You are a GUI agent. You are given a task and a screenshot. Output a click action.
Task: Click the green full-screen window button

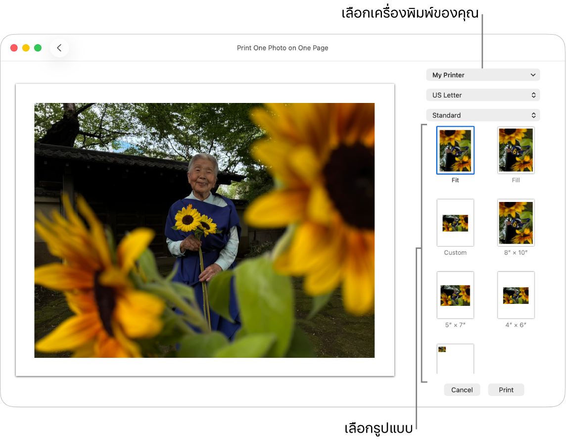coord(38,48)
